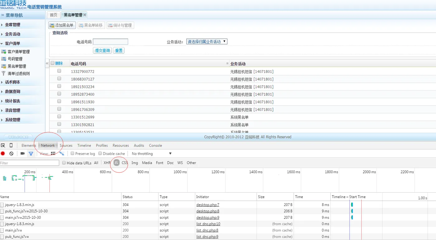This screenshot has width=436, height=240.
Task: Open the Sources DevTools tab
Action: [x=66, y=146]
